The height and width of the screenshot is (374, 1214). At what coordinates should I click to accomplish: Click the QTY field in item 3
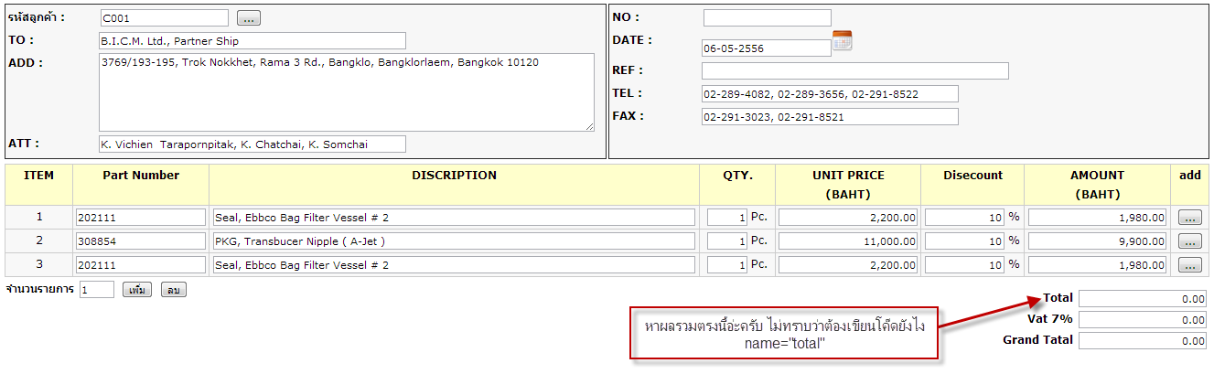pyautogui.click(x=727, y=265)
